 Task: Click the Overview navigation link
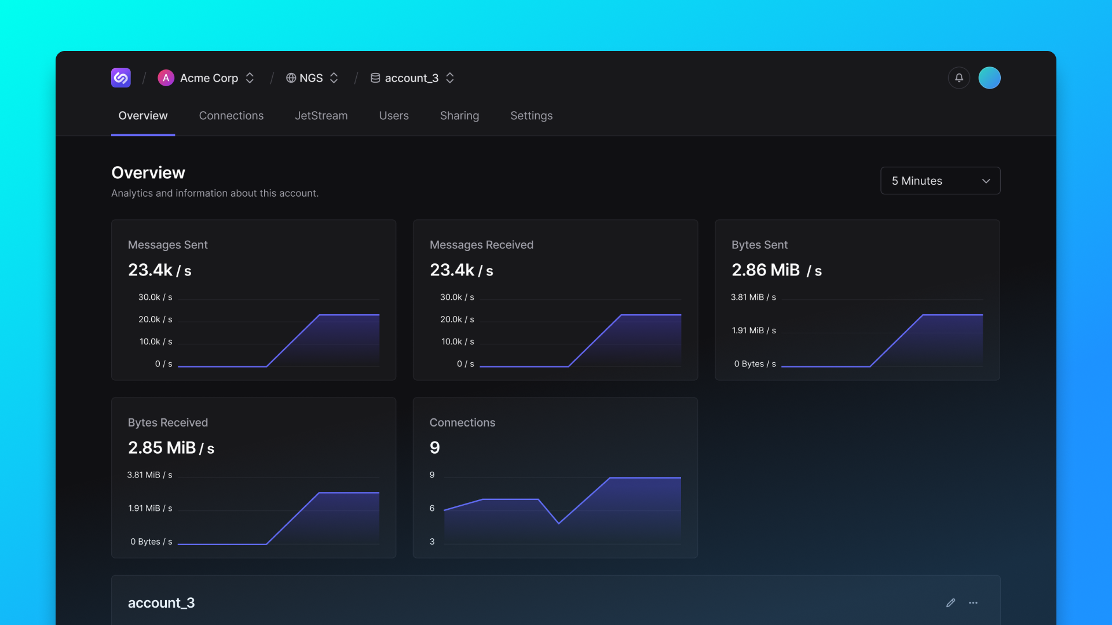142,116
